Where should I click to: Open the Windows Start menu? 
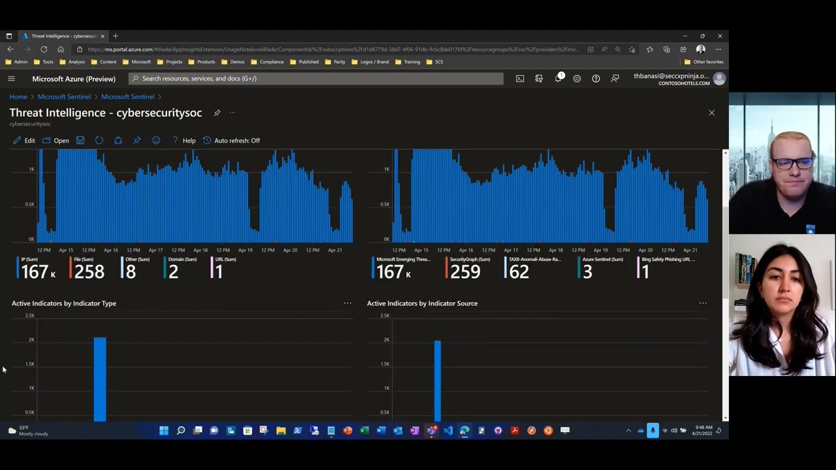pyautogui.click(x=164, y=430)
